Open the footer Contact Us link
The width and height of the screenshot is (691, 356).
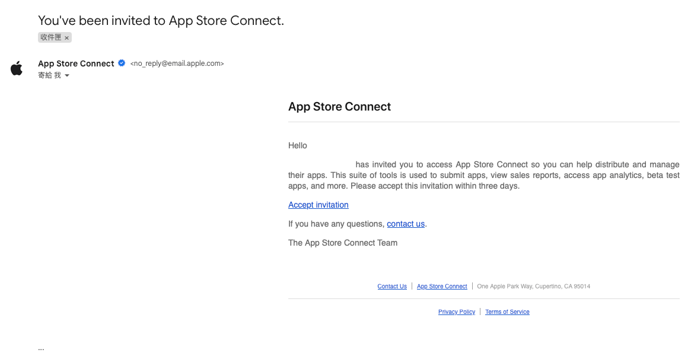coord(392,287)
